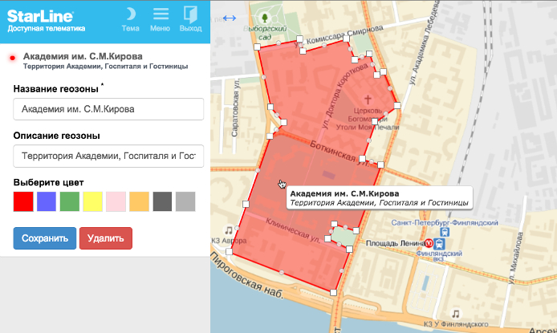The width and height of the screenshot is (557, 333).
Task: Select the pink color swatch
Action: (x=116, y=201)
